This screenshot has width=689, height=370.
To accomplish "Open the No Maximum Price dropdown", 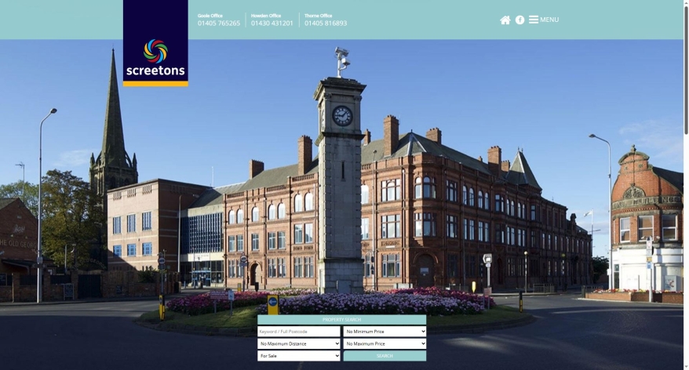I will [385, 343].
